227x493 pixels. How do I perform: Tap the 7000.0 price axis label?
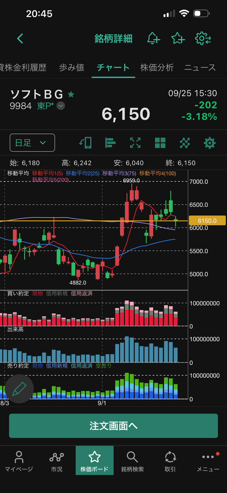click(x=199, y=181)
